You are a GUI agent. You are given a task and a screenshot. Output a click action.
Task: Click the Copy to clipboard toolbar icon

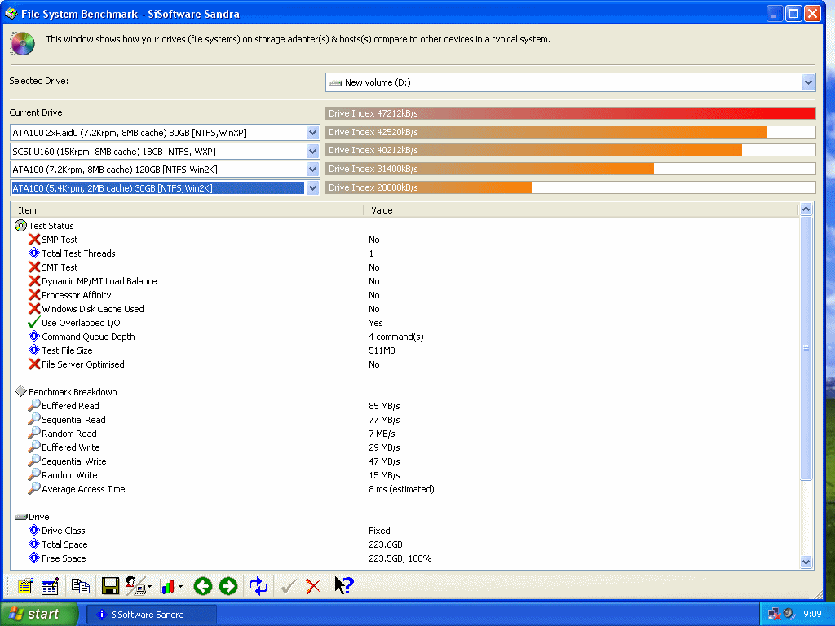tap(80, 586)
